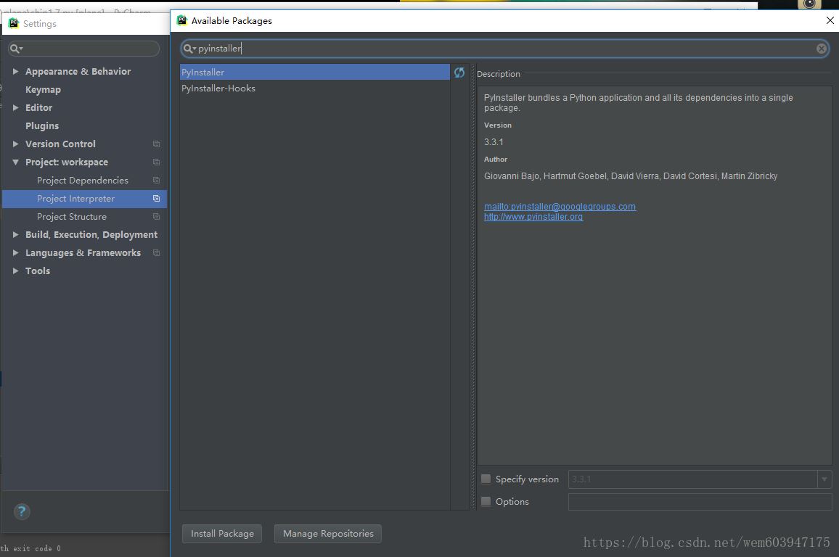
Task: Open Keymap settings
Action: click(x=43, y=89)
